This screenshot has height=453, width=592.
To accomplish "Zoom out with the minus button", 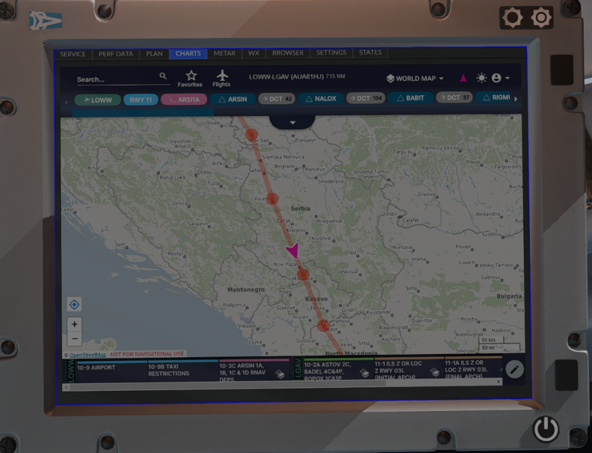I will (x=75, y=339).
